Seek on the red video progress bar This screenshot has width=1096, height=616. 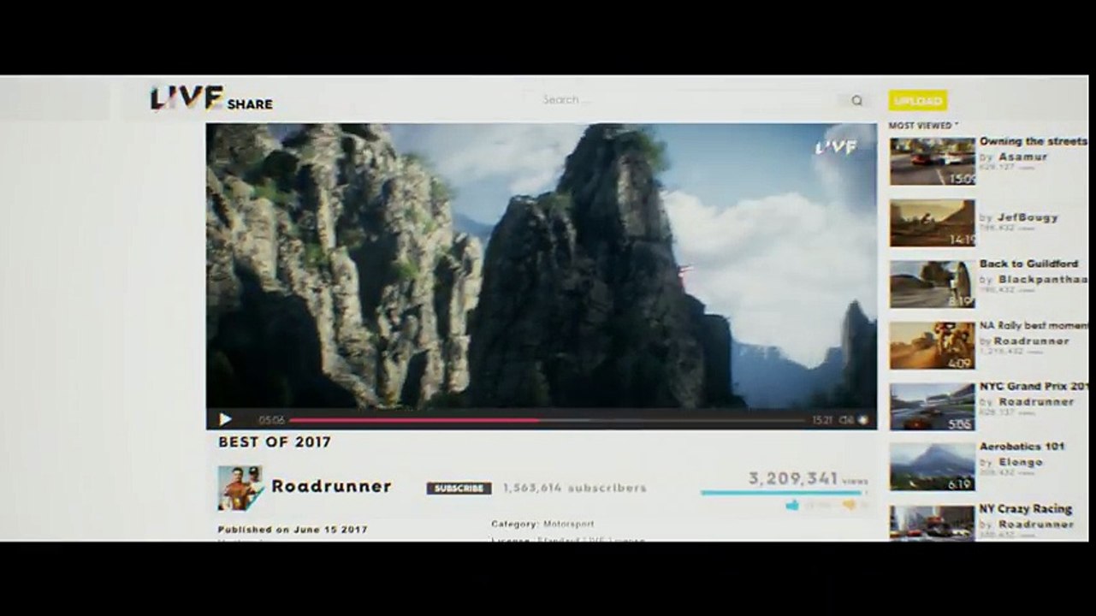coord(414,420)
